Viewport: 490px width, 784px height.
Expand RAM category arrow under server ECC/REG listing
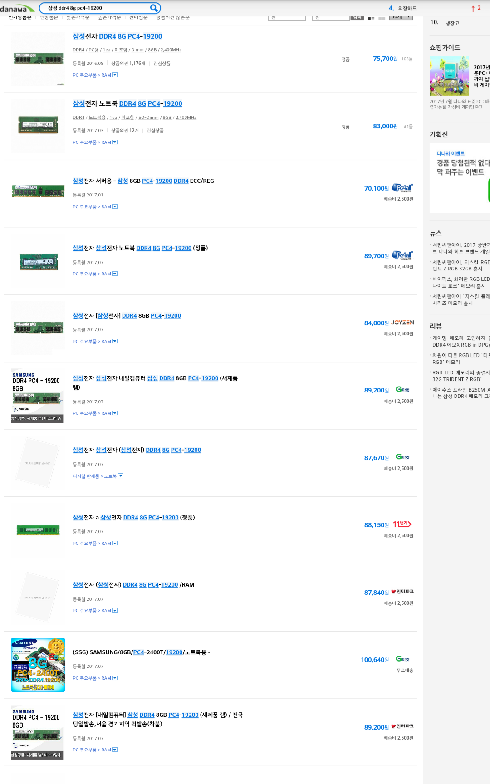115,206
